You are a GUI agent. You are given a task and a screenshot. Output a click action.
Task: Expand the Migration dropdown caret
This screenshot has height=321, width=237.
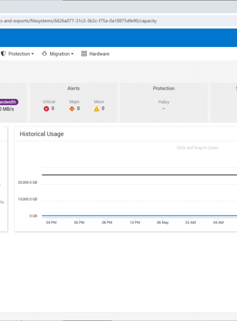tap(72, 54)
